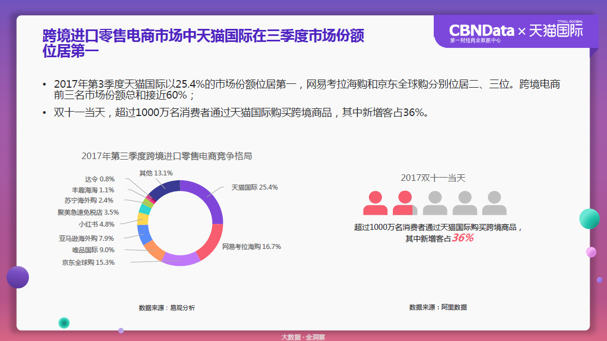
Task: Click the fourth gray person icon
Action: 465,203
